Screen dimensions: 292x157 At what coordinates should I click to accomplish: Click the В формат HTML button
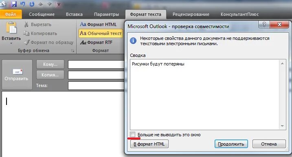click(x=149, y=144)
